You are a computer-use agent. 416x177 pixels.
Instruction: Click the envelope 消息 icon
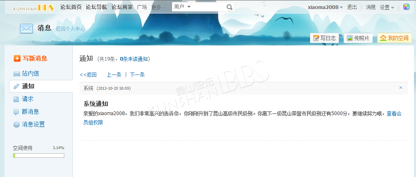26,28
